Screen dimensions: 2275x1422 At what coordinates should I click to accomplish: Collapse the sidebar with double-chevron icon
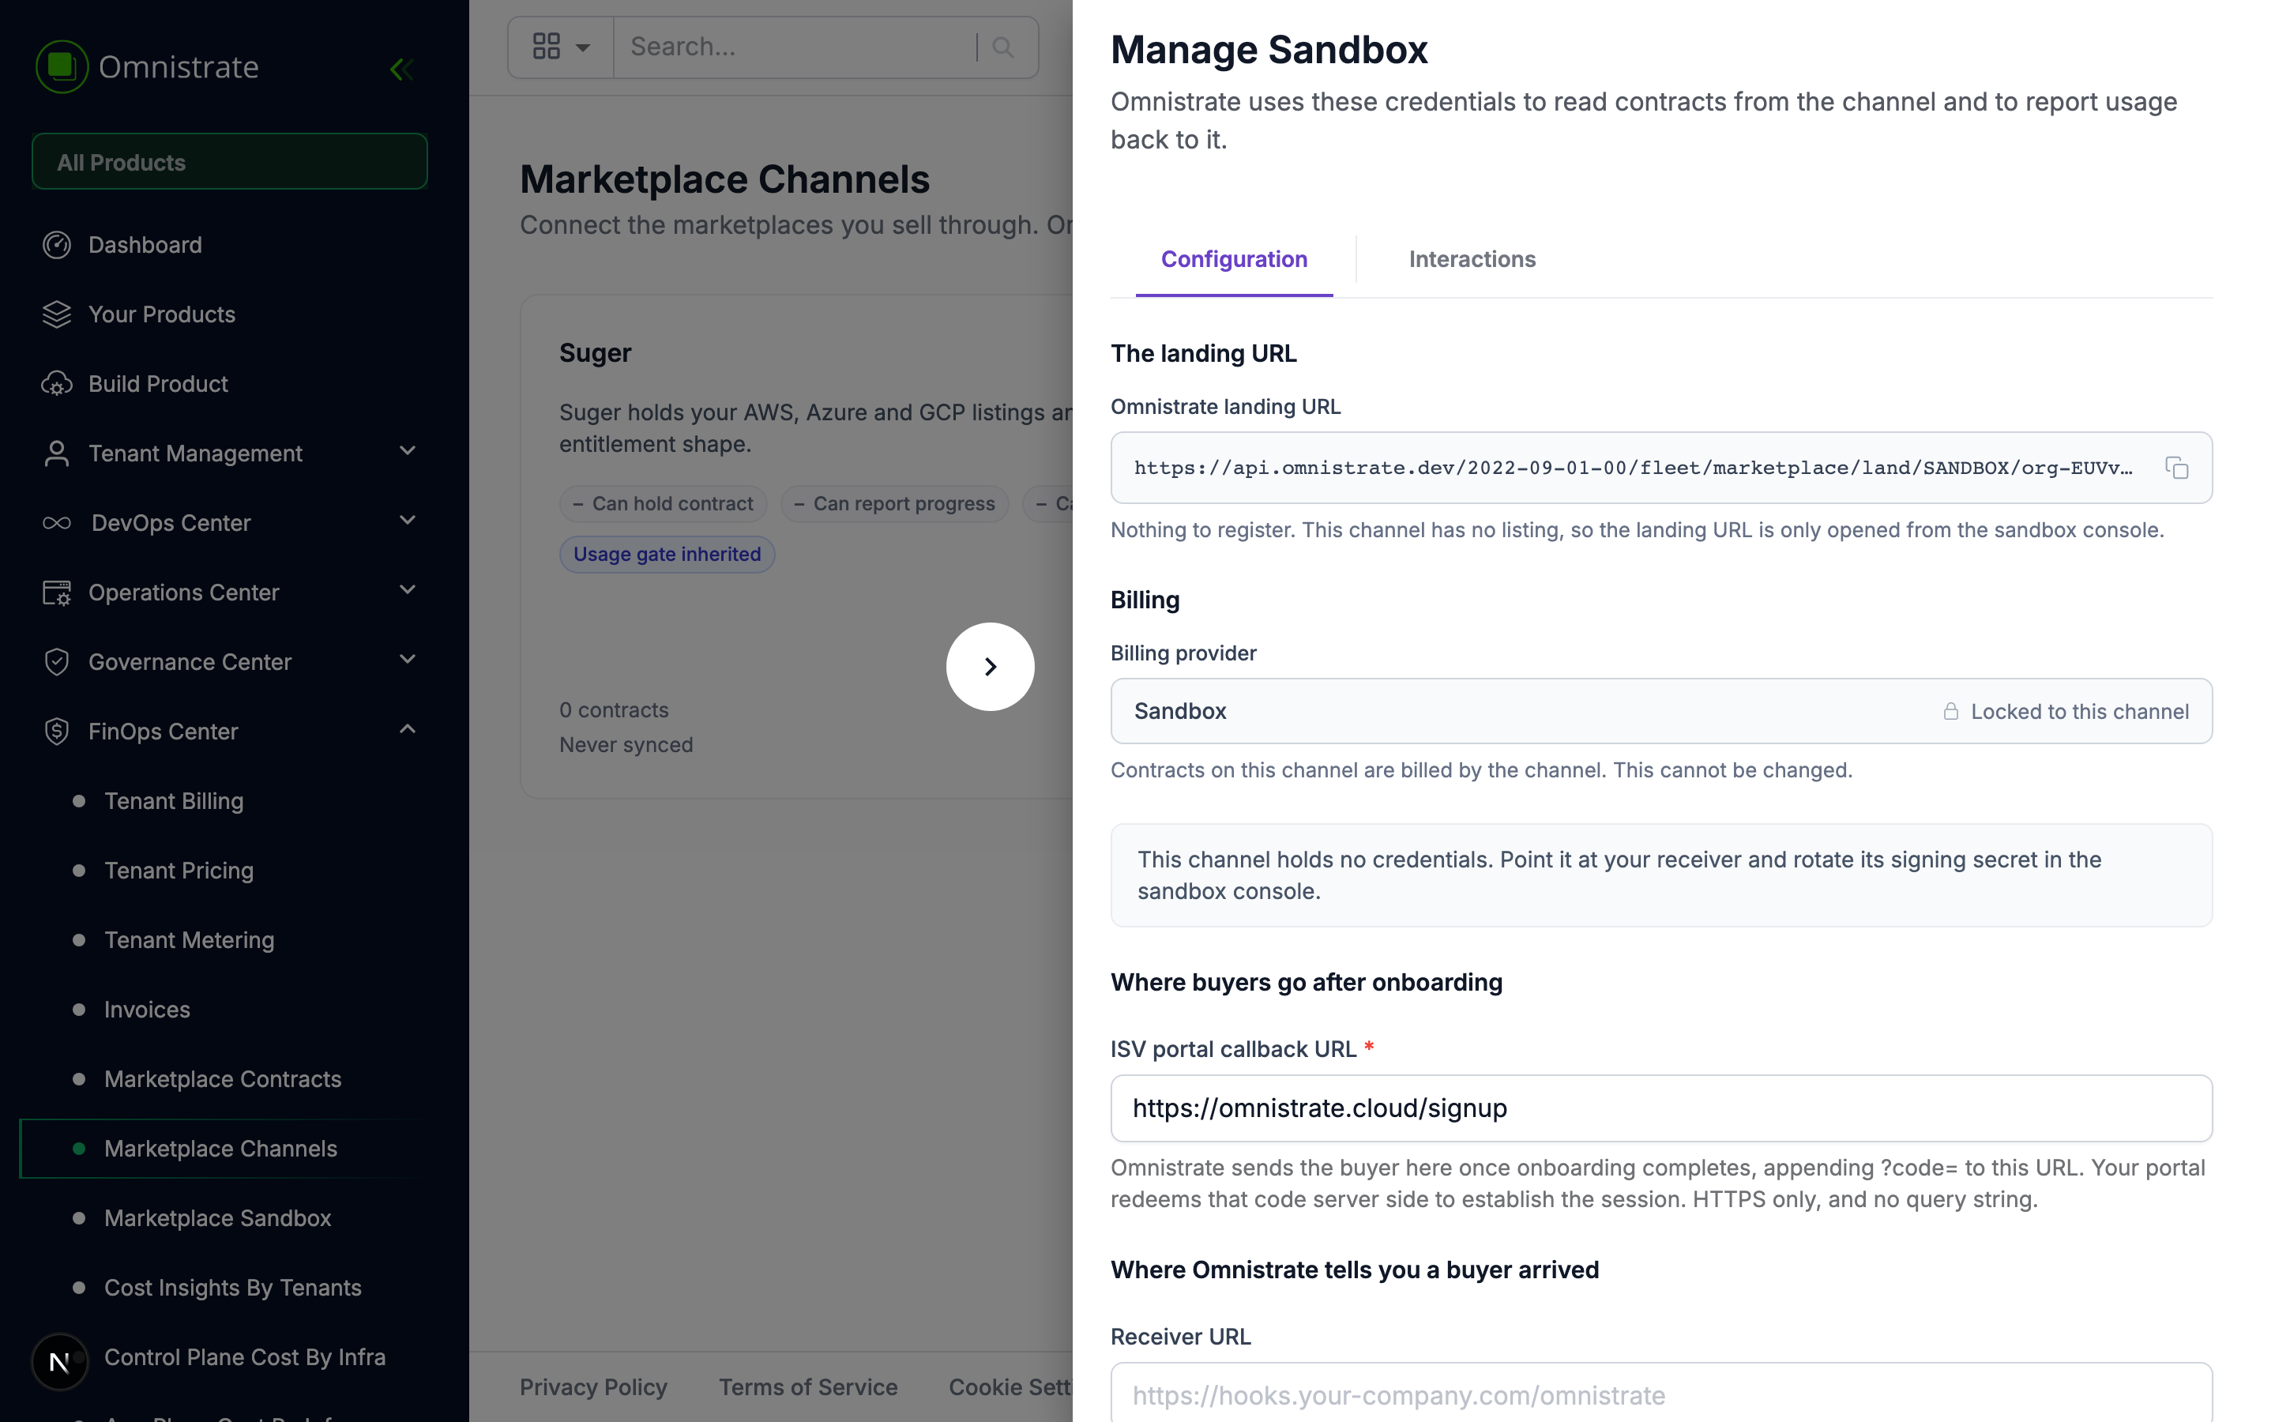pyautogui.click(x=401, y=69)
